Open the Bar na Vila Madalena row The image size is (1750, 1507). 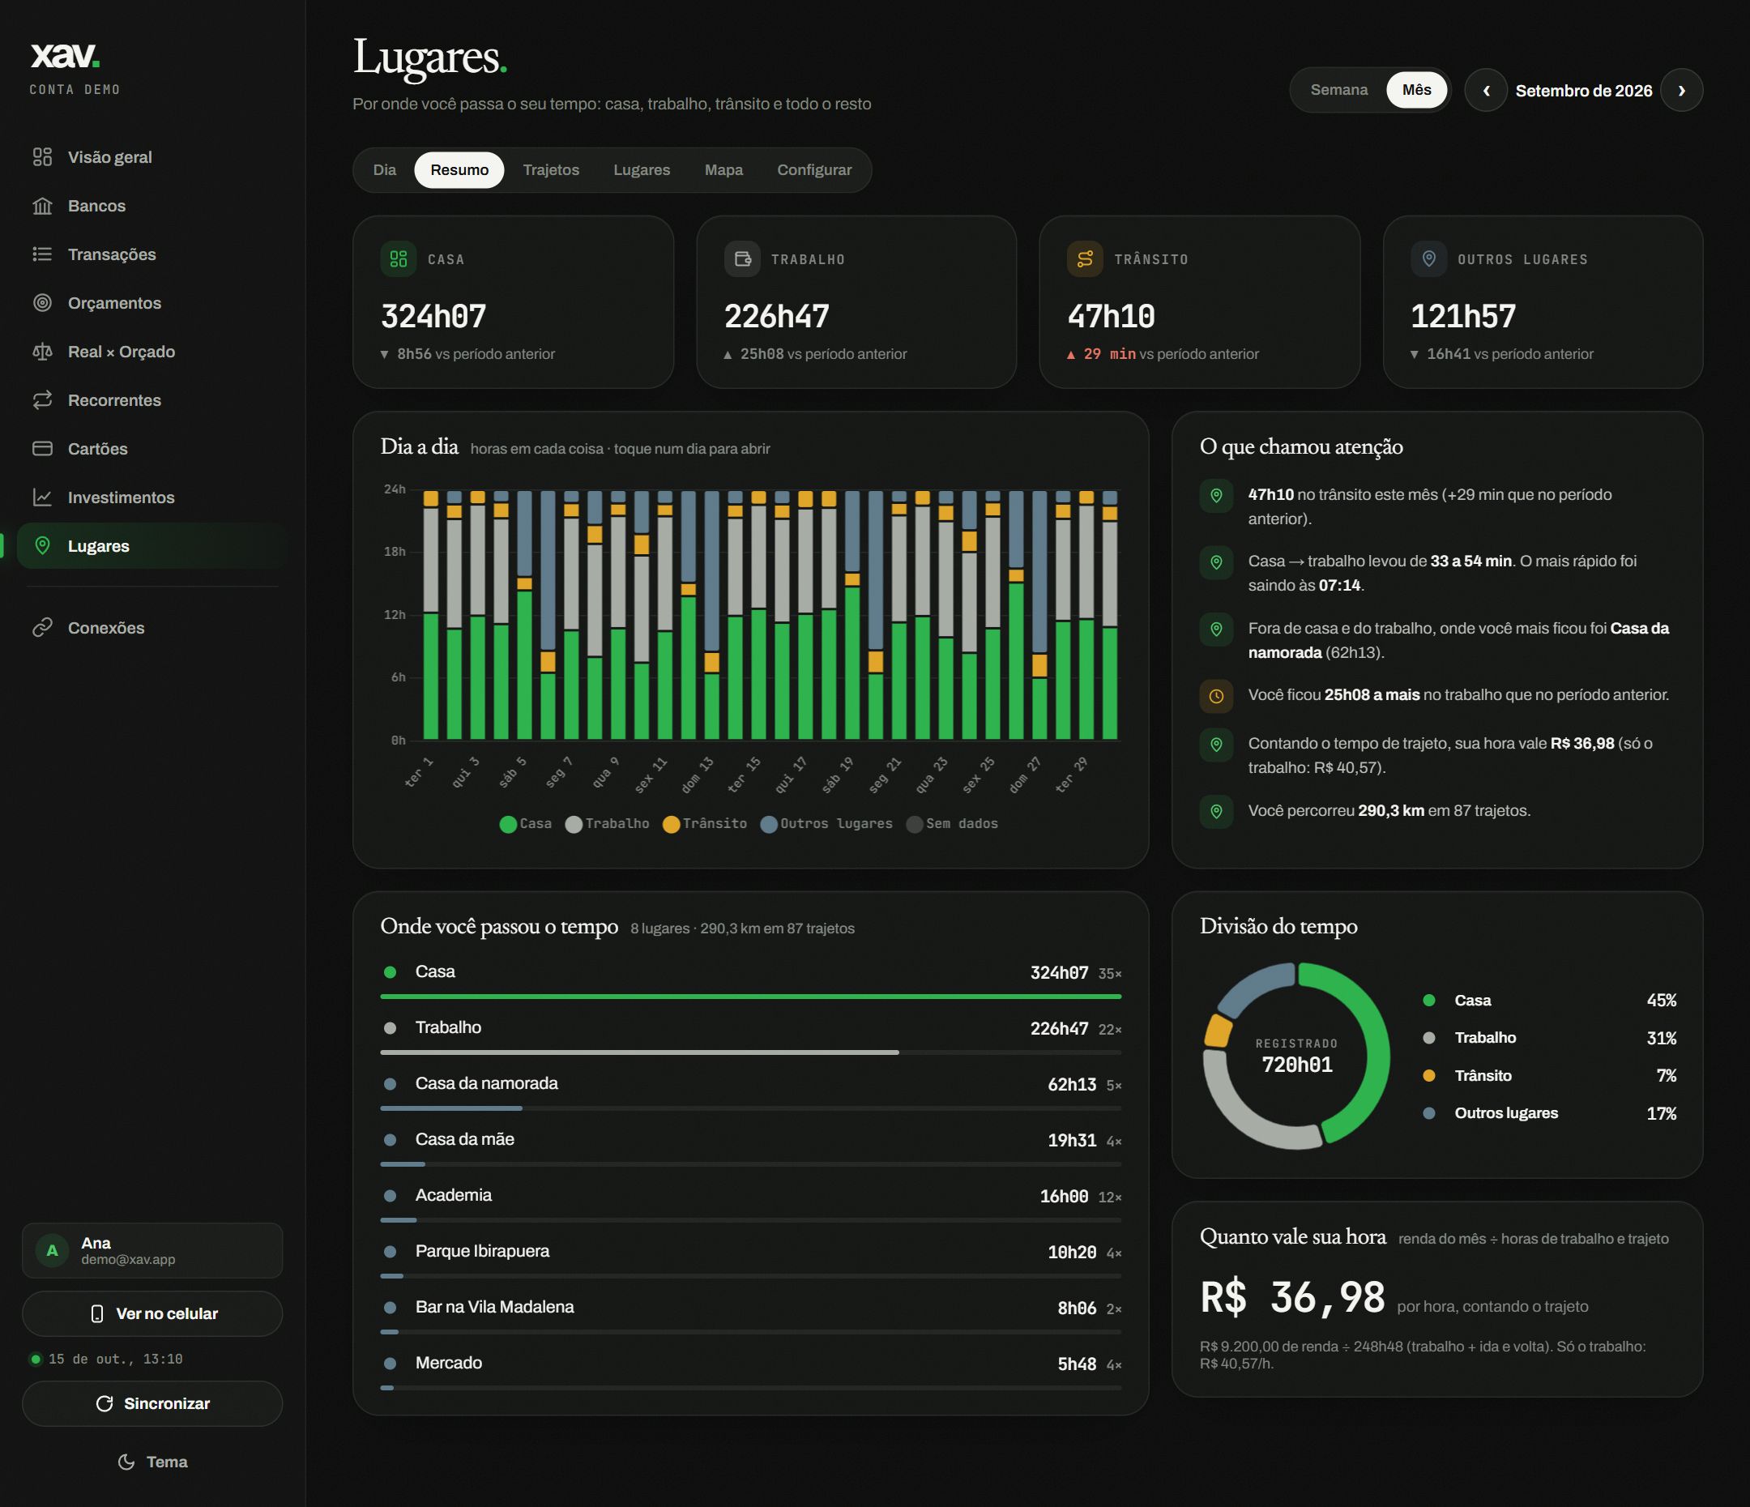pos(751,1314)
